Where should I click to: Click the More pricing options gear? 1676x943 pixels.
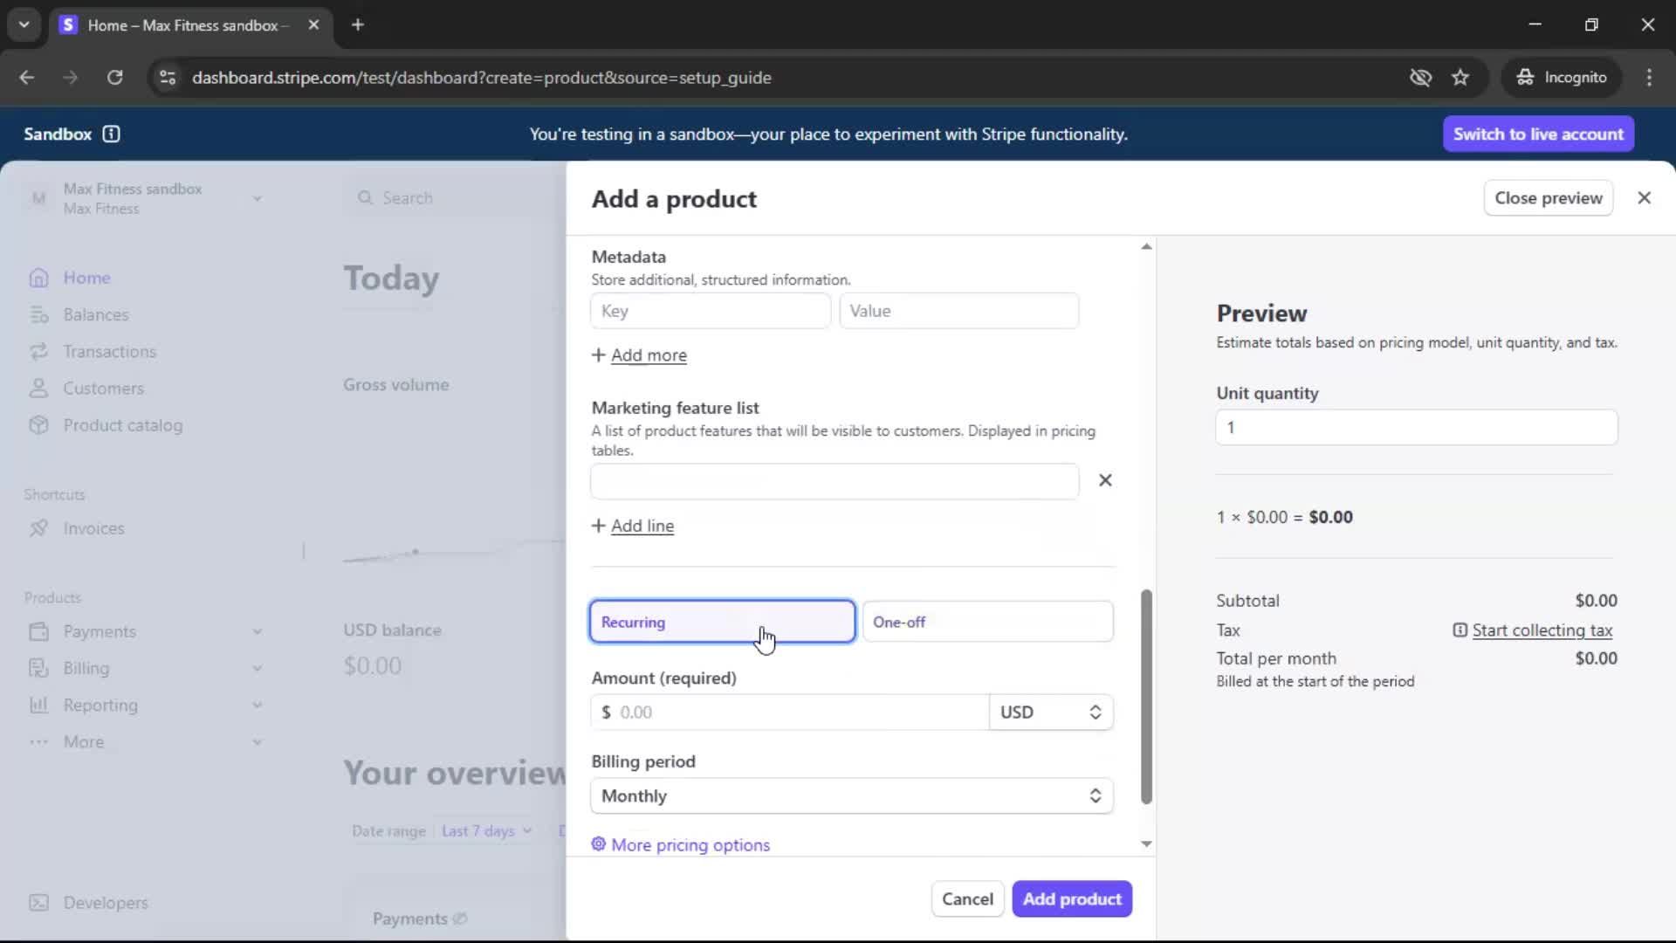click(x=598, y=844)
